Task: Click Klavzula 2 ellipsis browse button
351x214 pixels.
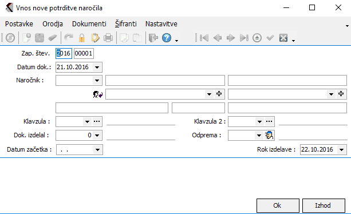Action: (269, 121)
